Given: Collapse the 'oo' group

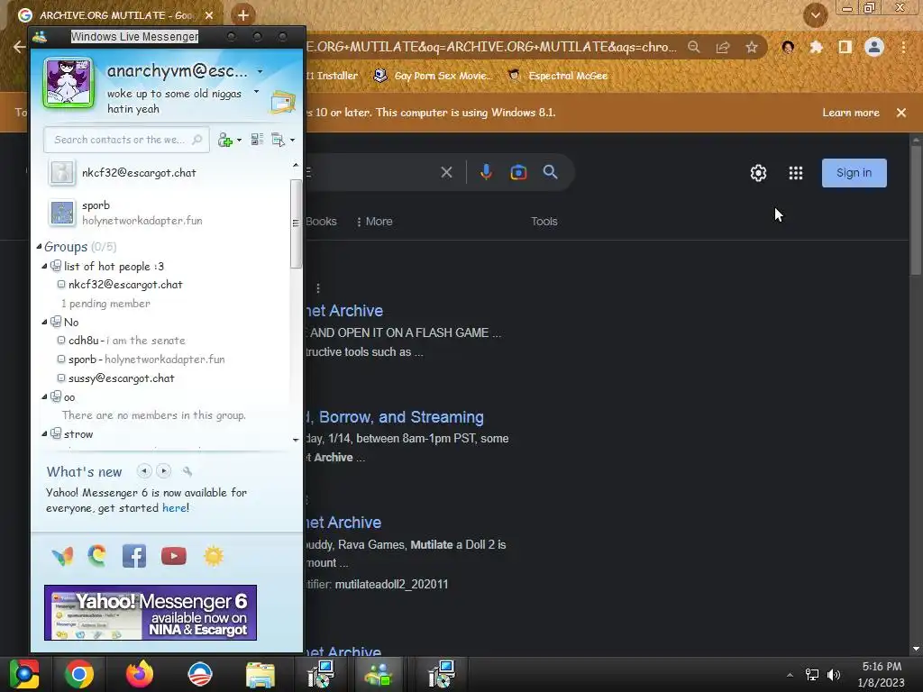Looking at the screenshot, I should tap(44, 397).
